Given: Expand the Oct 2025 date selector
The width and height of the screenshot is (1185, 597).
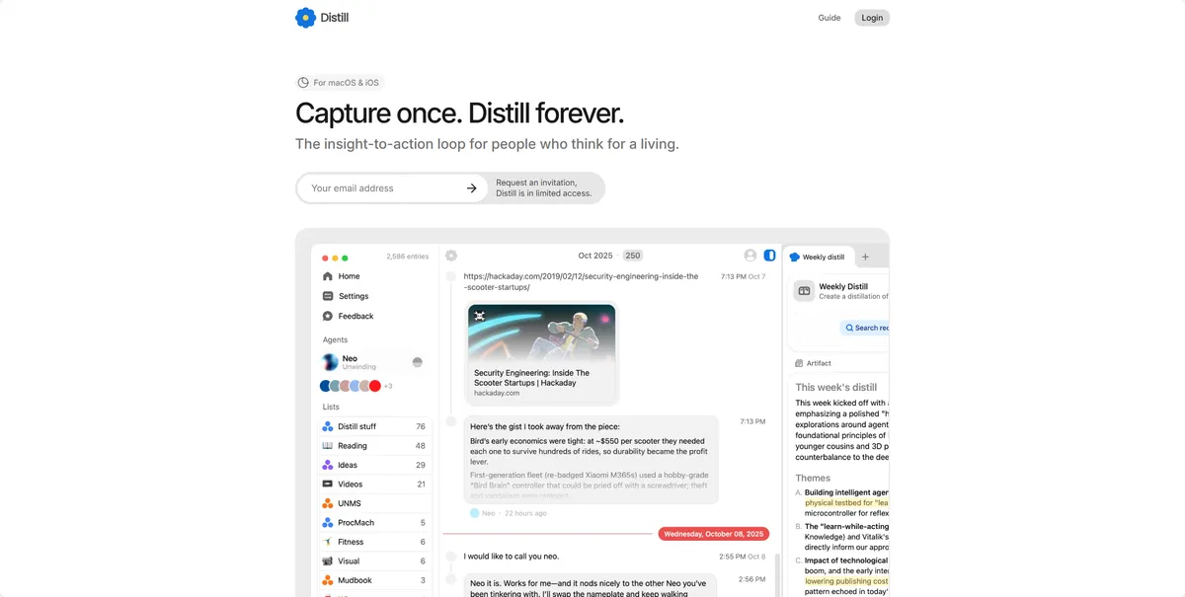Looking at the screenshot, I should click(595, 256).
